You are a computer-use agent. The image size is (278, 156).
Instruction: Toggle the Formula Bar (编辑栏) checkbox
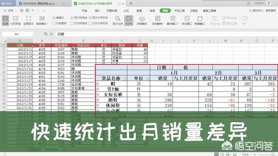(x=54, y=18)
